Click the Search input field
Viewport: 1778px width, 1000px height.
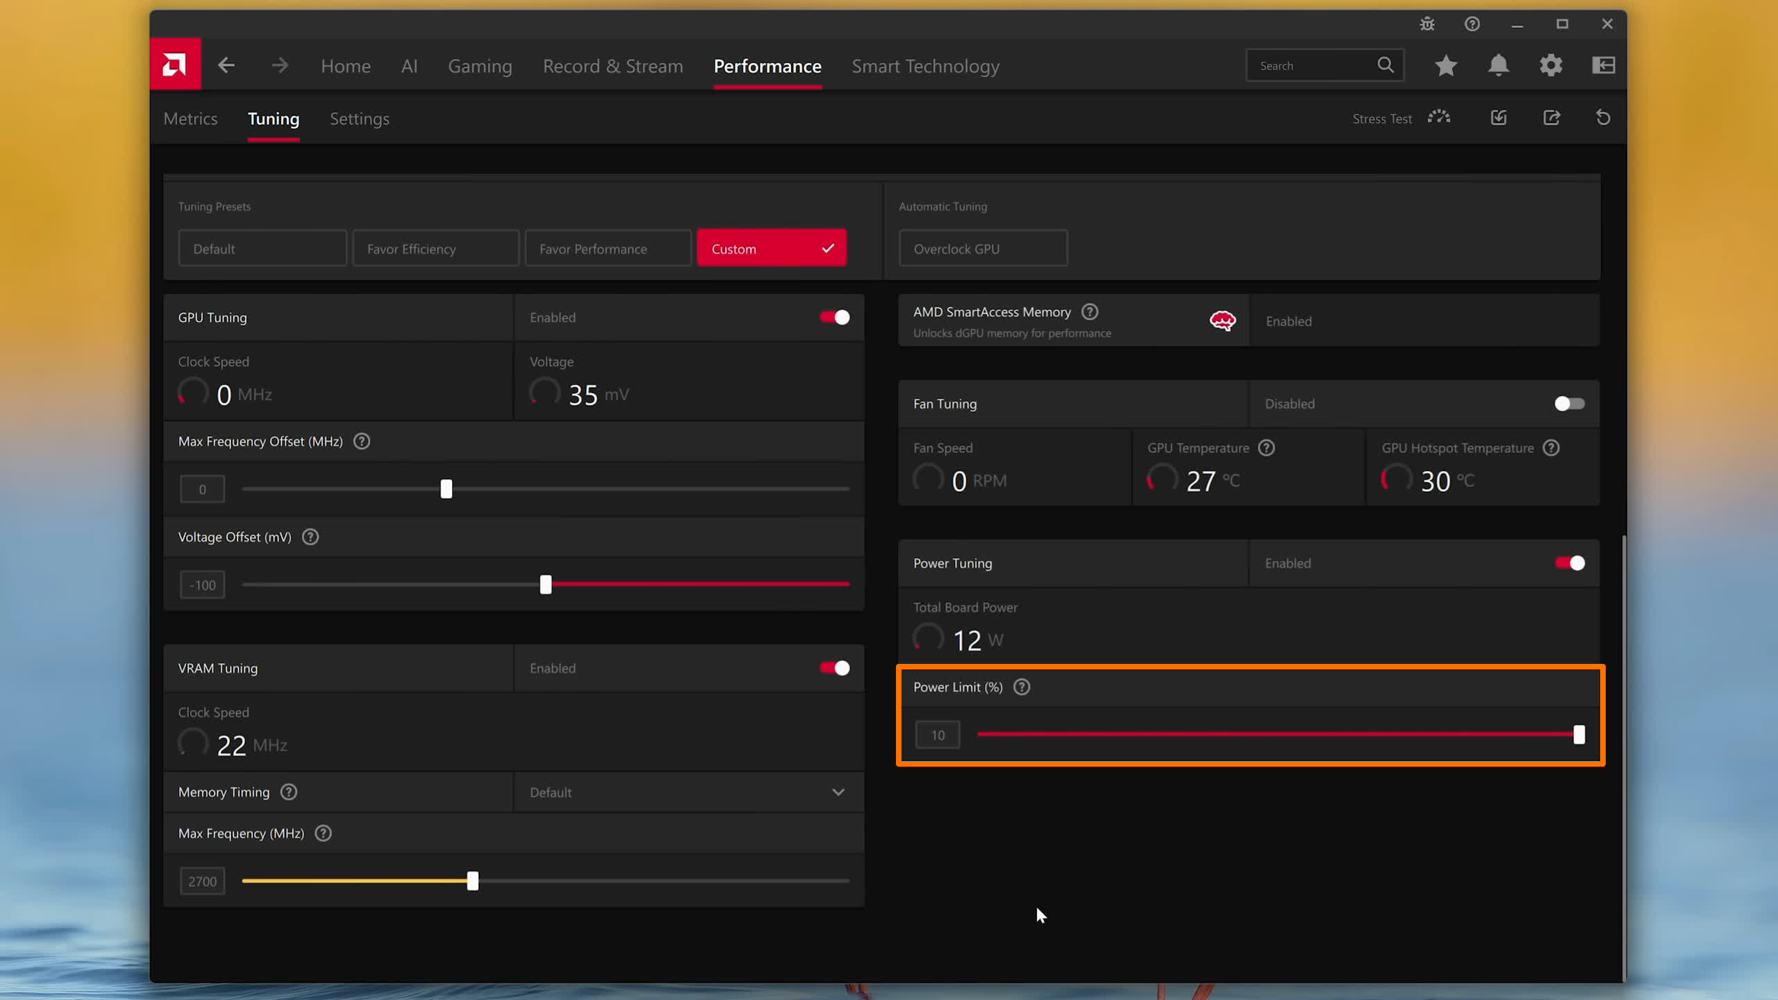(1325, 65)
